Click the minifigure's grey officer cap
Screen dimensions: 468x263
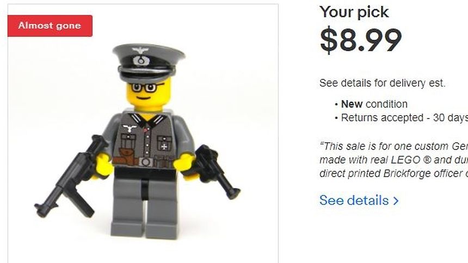[149, 62]
